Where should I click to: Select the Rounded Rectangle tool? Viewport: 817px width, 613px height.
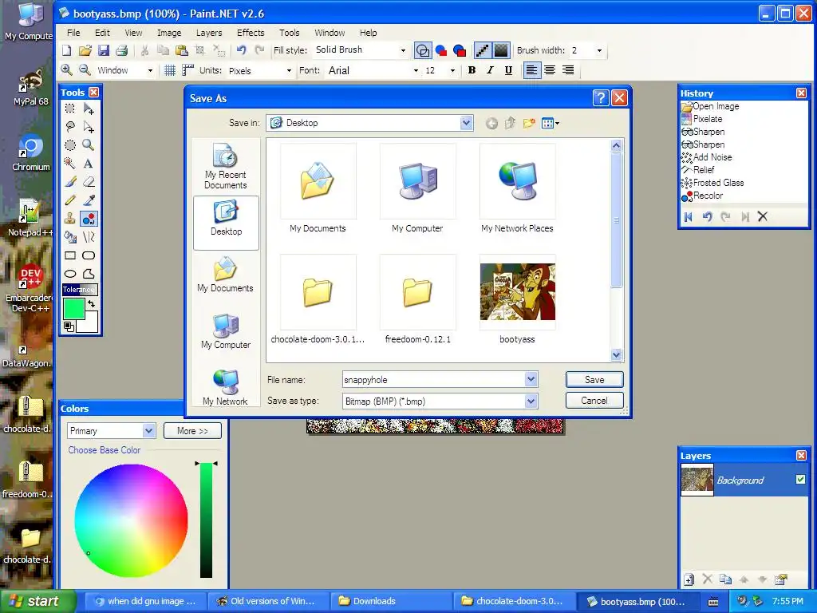click(89, 255)
